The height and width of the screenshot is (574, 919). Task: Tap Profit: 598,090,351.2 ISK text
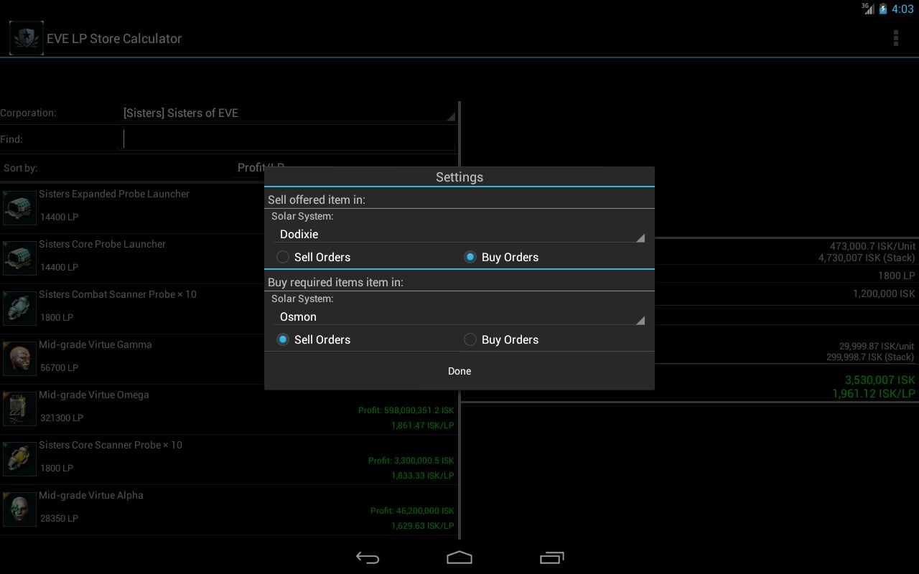pyautogui.click(x=406, y=410)
